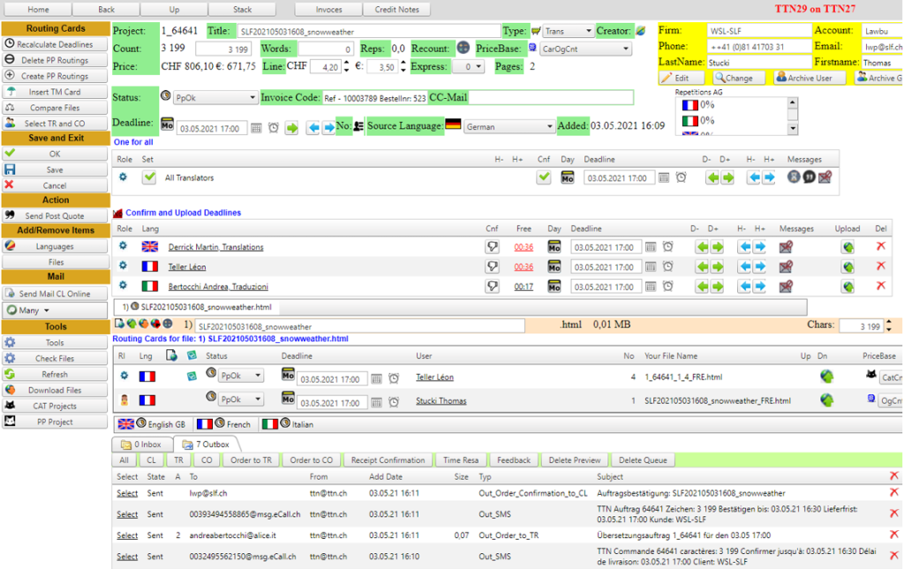
Task: Expand the Type Trans dropdown
Action: [x=568, y=31]
